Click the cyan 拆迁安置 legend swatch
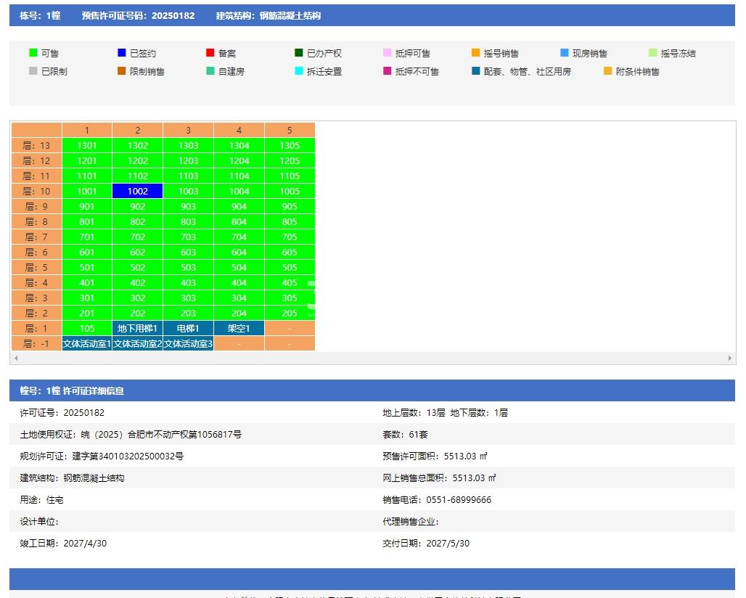The width and height of the screenshot is (746, 598). [x=299, y=71]
